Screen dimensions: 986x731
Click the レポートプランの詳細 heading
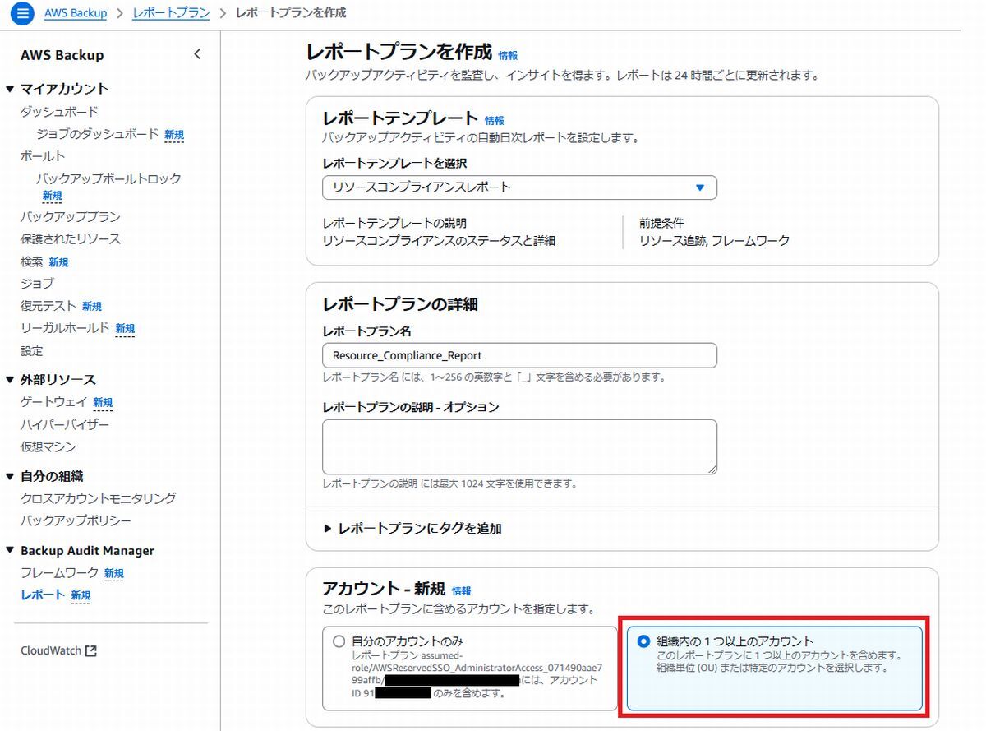pyautogui.click(x=400, y=304)
